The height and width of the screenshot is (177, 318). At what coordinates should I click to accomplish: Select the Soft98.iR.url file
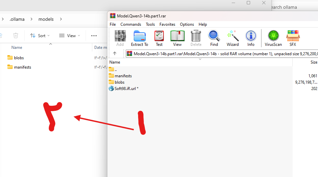(x=126, y=89)
